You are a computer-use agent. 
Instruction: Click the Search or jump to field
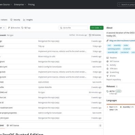tap(126, 4)
